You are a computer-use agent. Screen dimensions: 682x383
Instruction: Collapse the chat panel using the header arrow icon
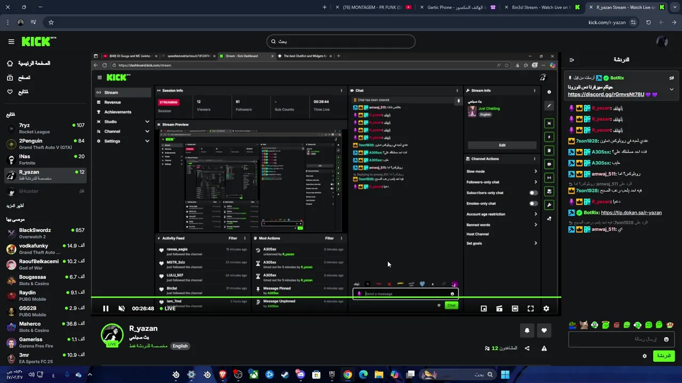572,60
